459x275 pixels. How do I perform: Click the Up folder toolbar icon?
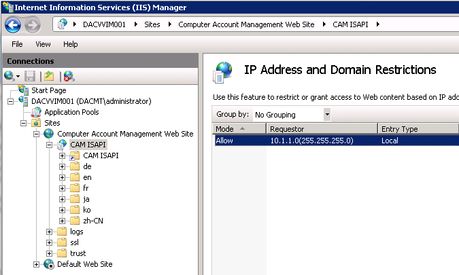coord(49,76)
